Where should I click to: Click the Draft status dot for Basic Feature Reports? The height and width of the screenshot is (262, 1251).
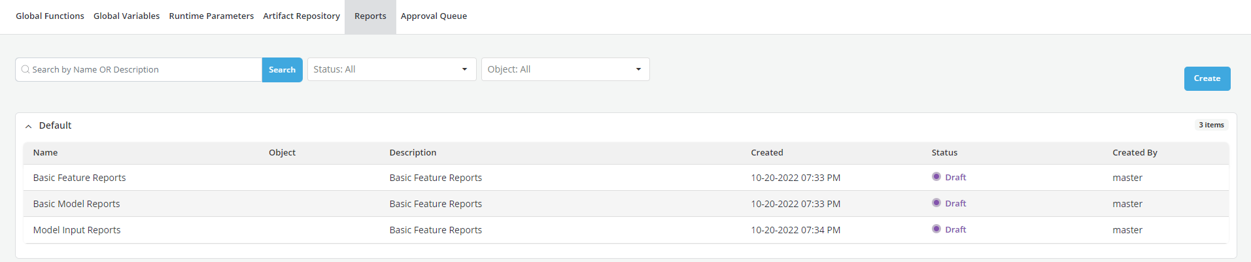coord(936,176)
